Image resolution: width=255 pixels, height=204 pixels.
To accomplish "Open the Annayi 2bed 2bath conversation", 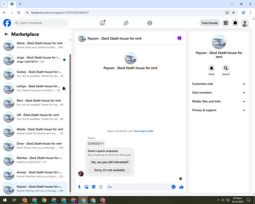I will [x=34, y=174].
